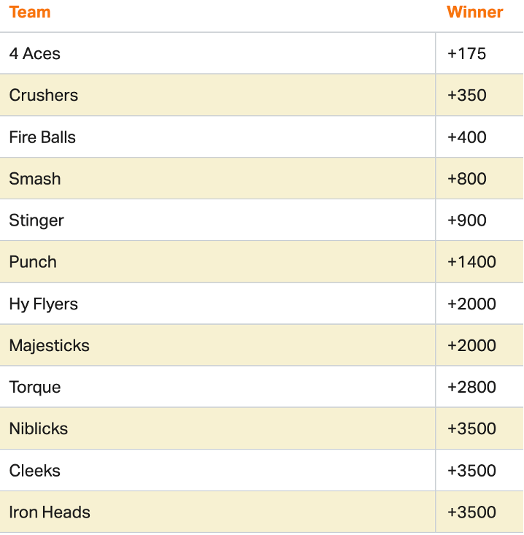Screen dimensions: 524x535
Task: Select the Cleeks +3500 odds cell
Action: click(x=471, y=471)
